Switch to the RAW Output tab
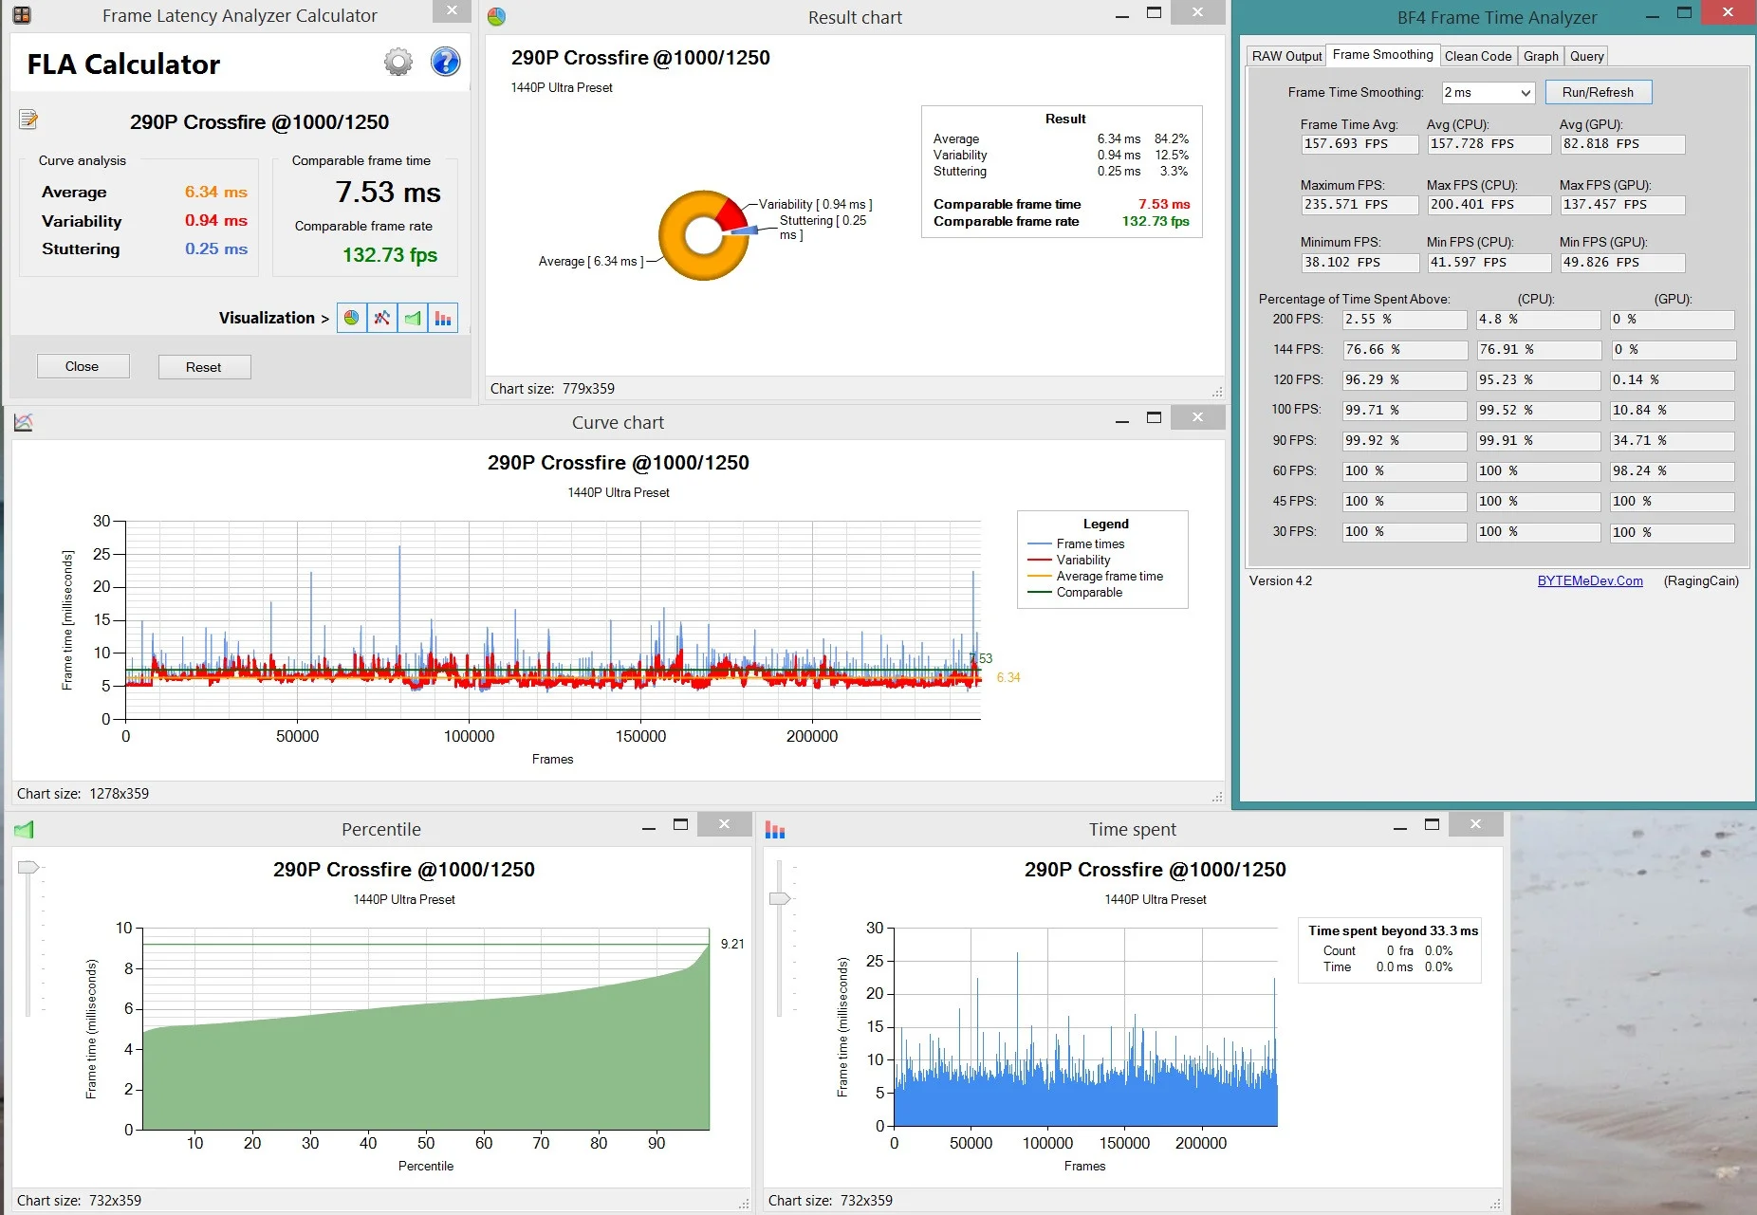Screen dimensions: 1757x1215 pyautogui.click(x=1286, y=56)
